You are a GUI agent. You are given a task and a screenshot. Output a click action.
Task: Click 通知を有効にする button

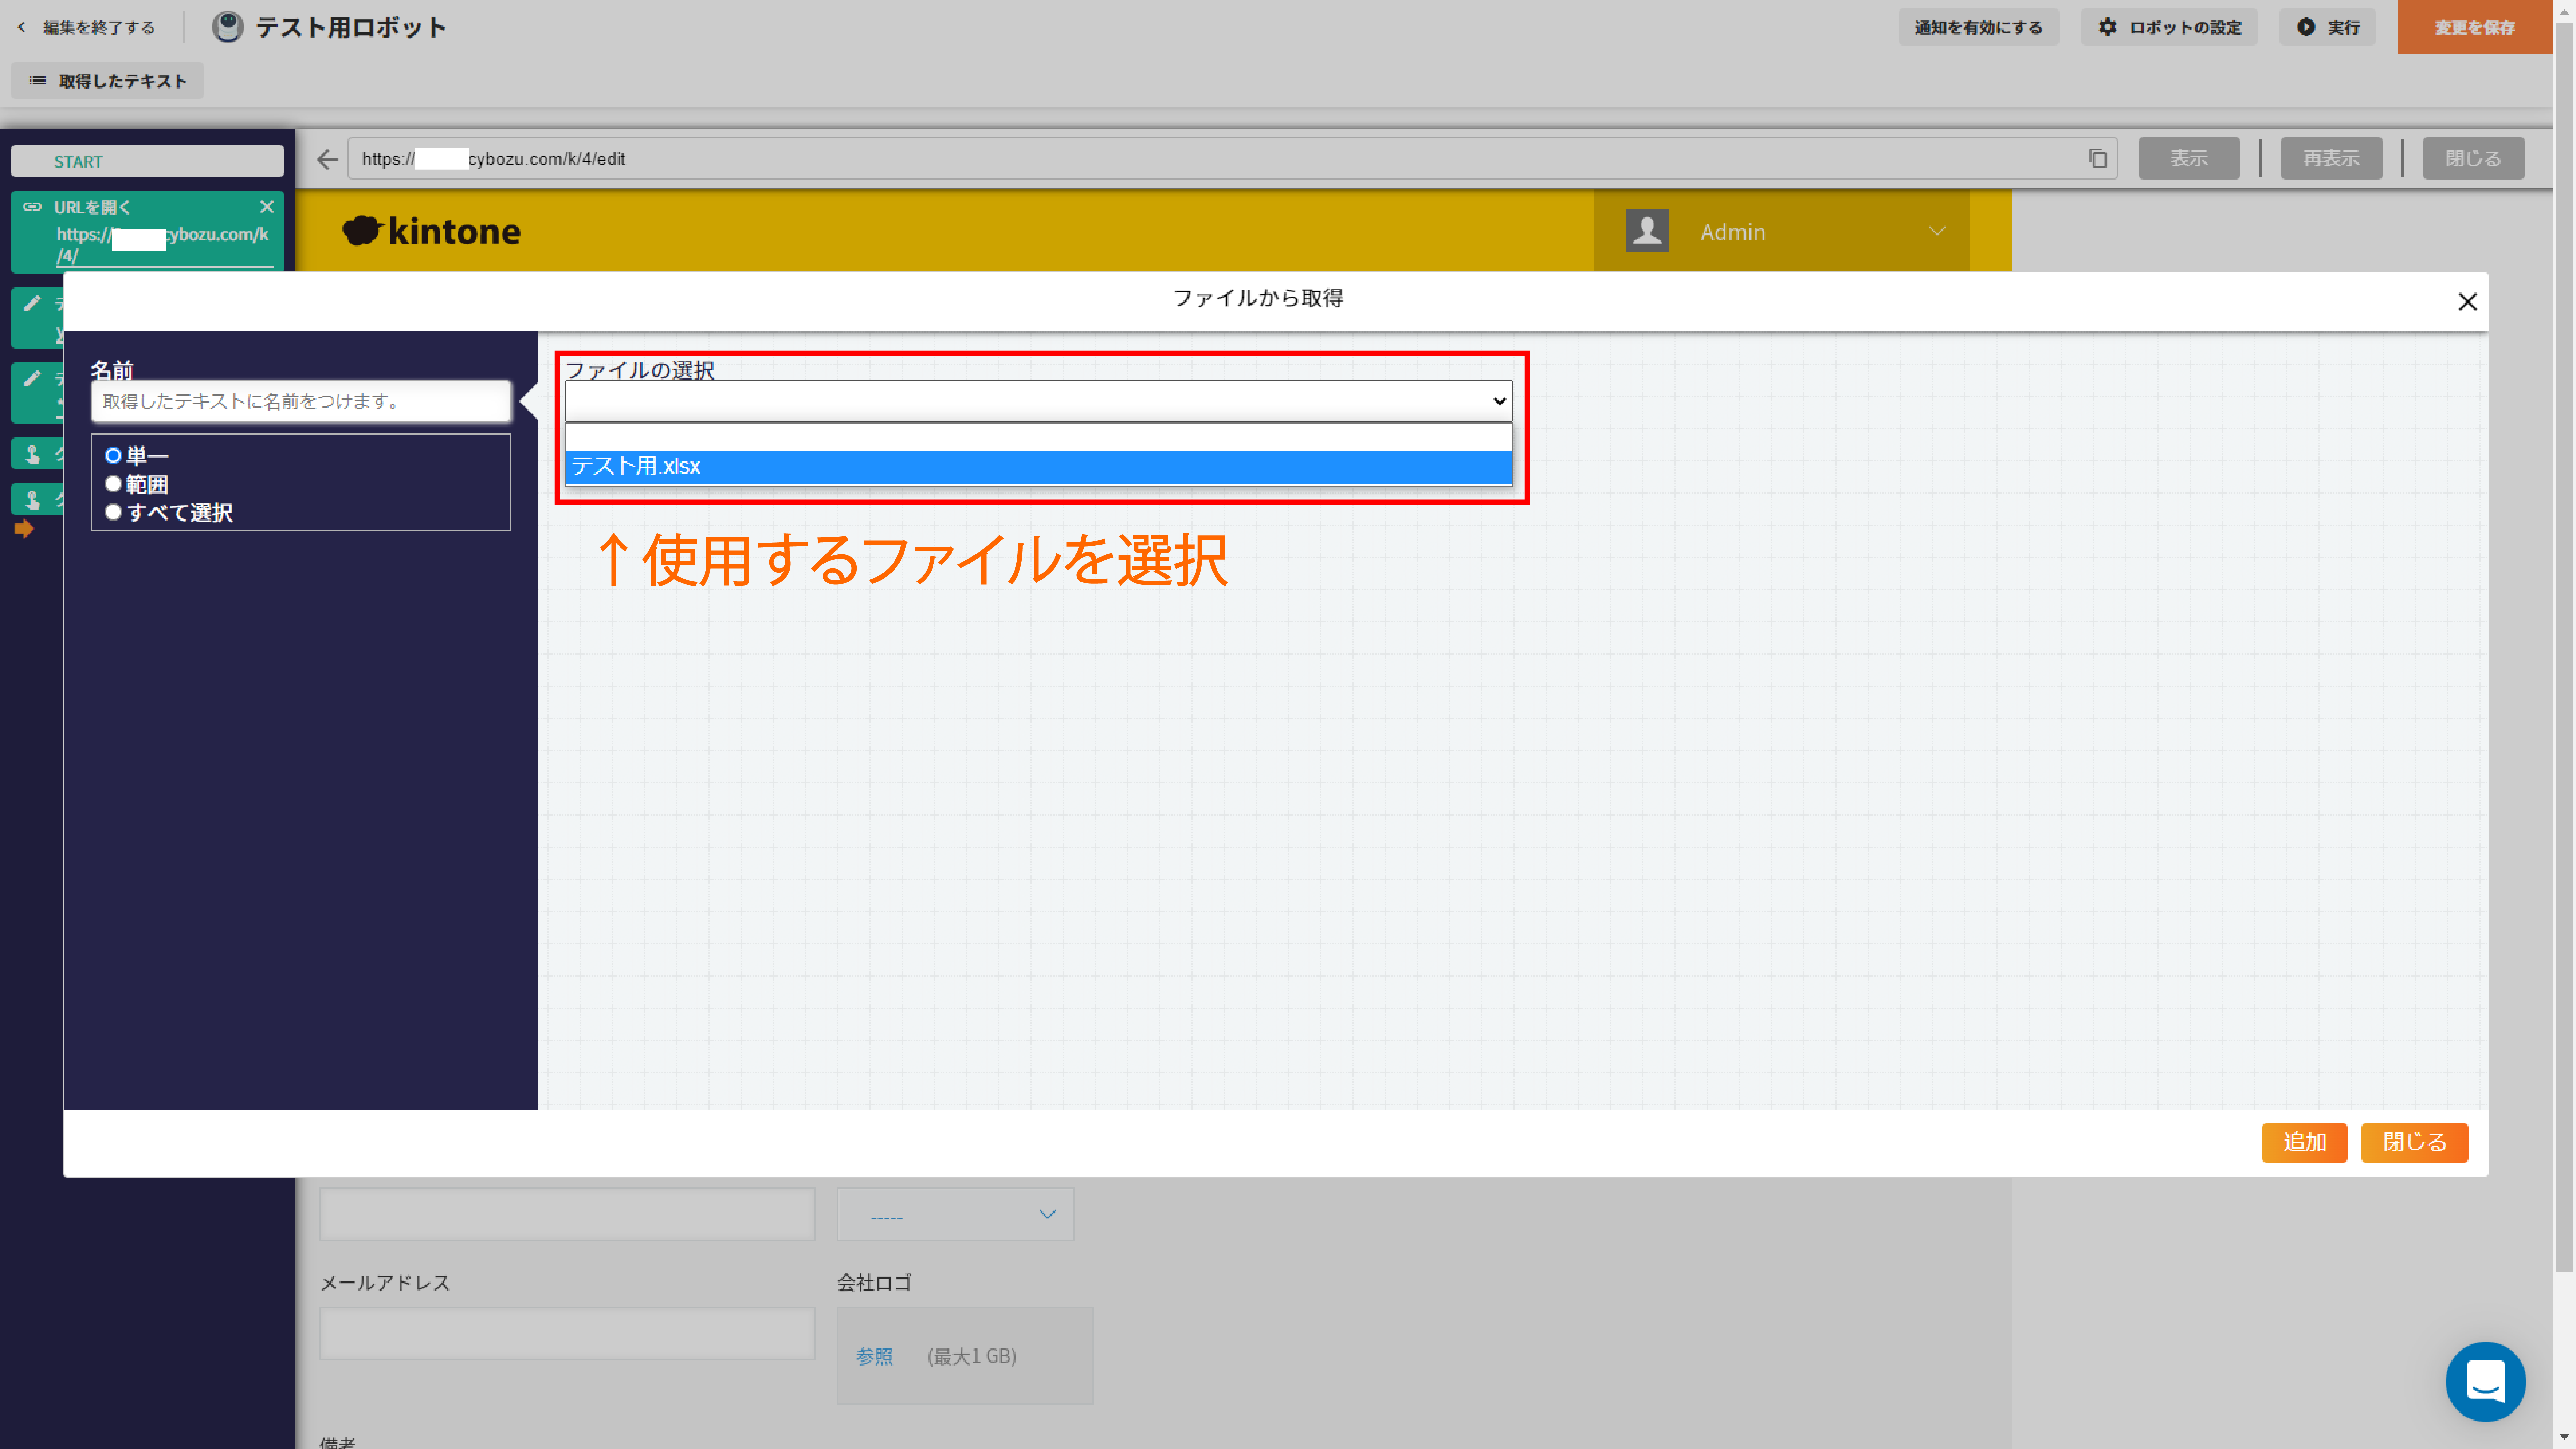pos(1978,27)
